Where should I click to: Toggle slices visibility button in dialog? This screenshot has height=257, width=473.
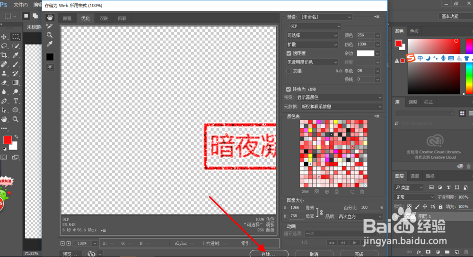pyautogui.click(x=50, y=67)
